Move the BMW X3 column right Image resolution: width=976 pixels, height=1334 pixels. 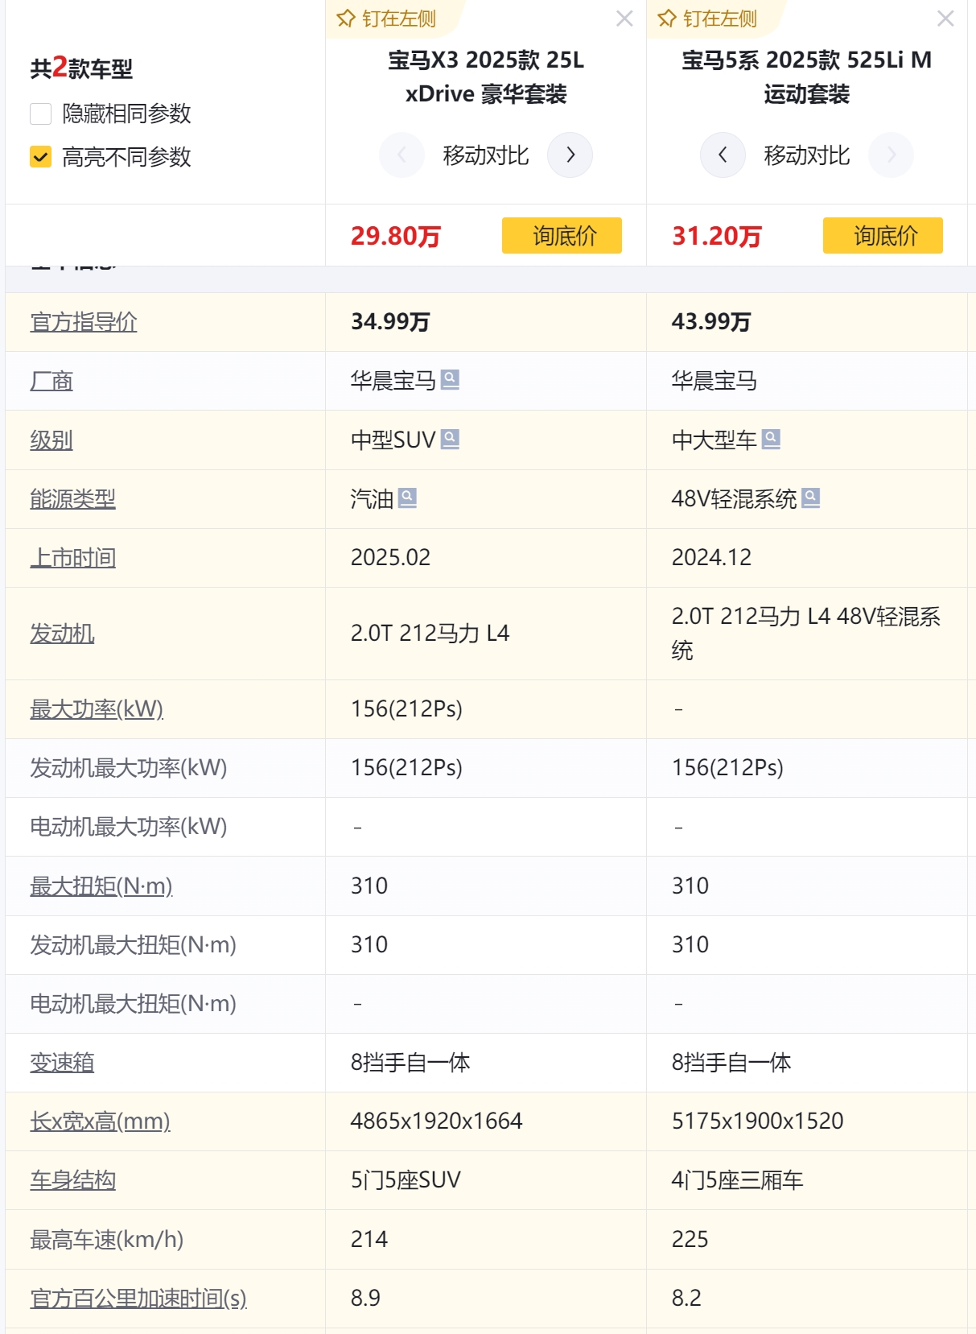tap(570, 155)
